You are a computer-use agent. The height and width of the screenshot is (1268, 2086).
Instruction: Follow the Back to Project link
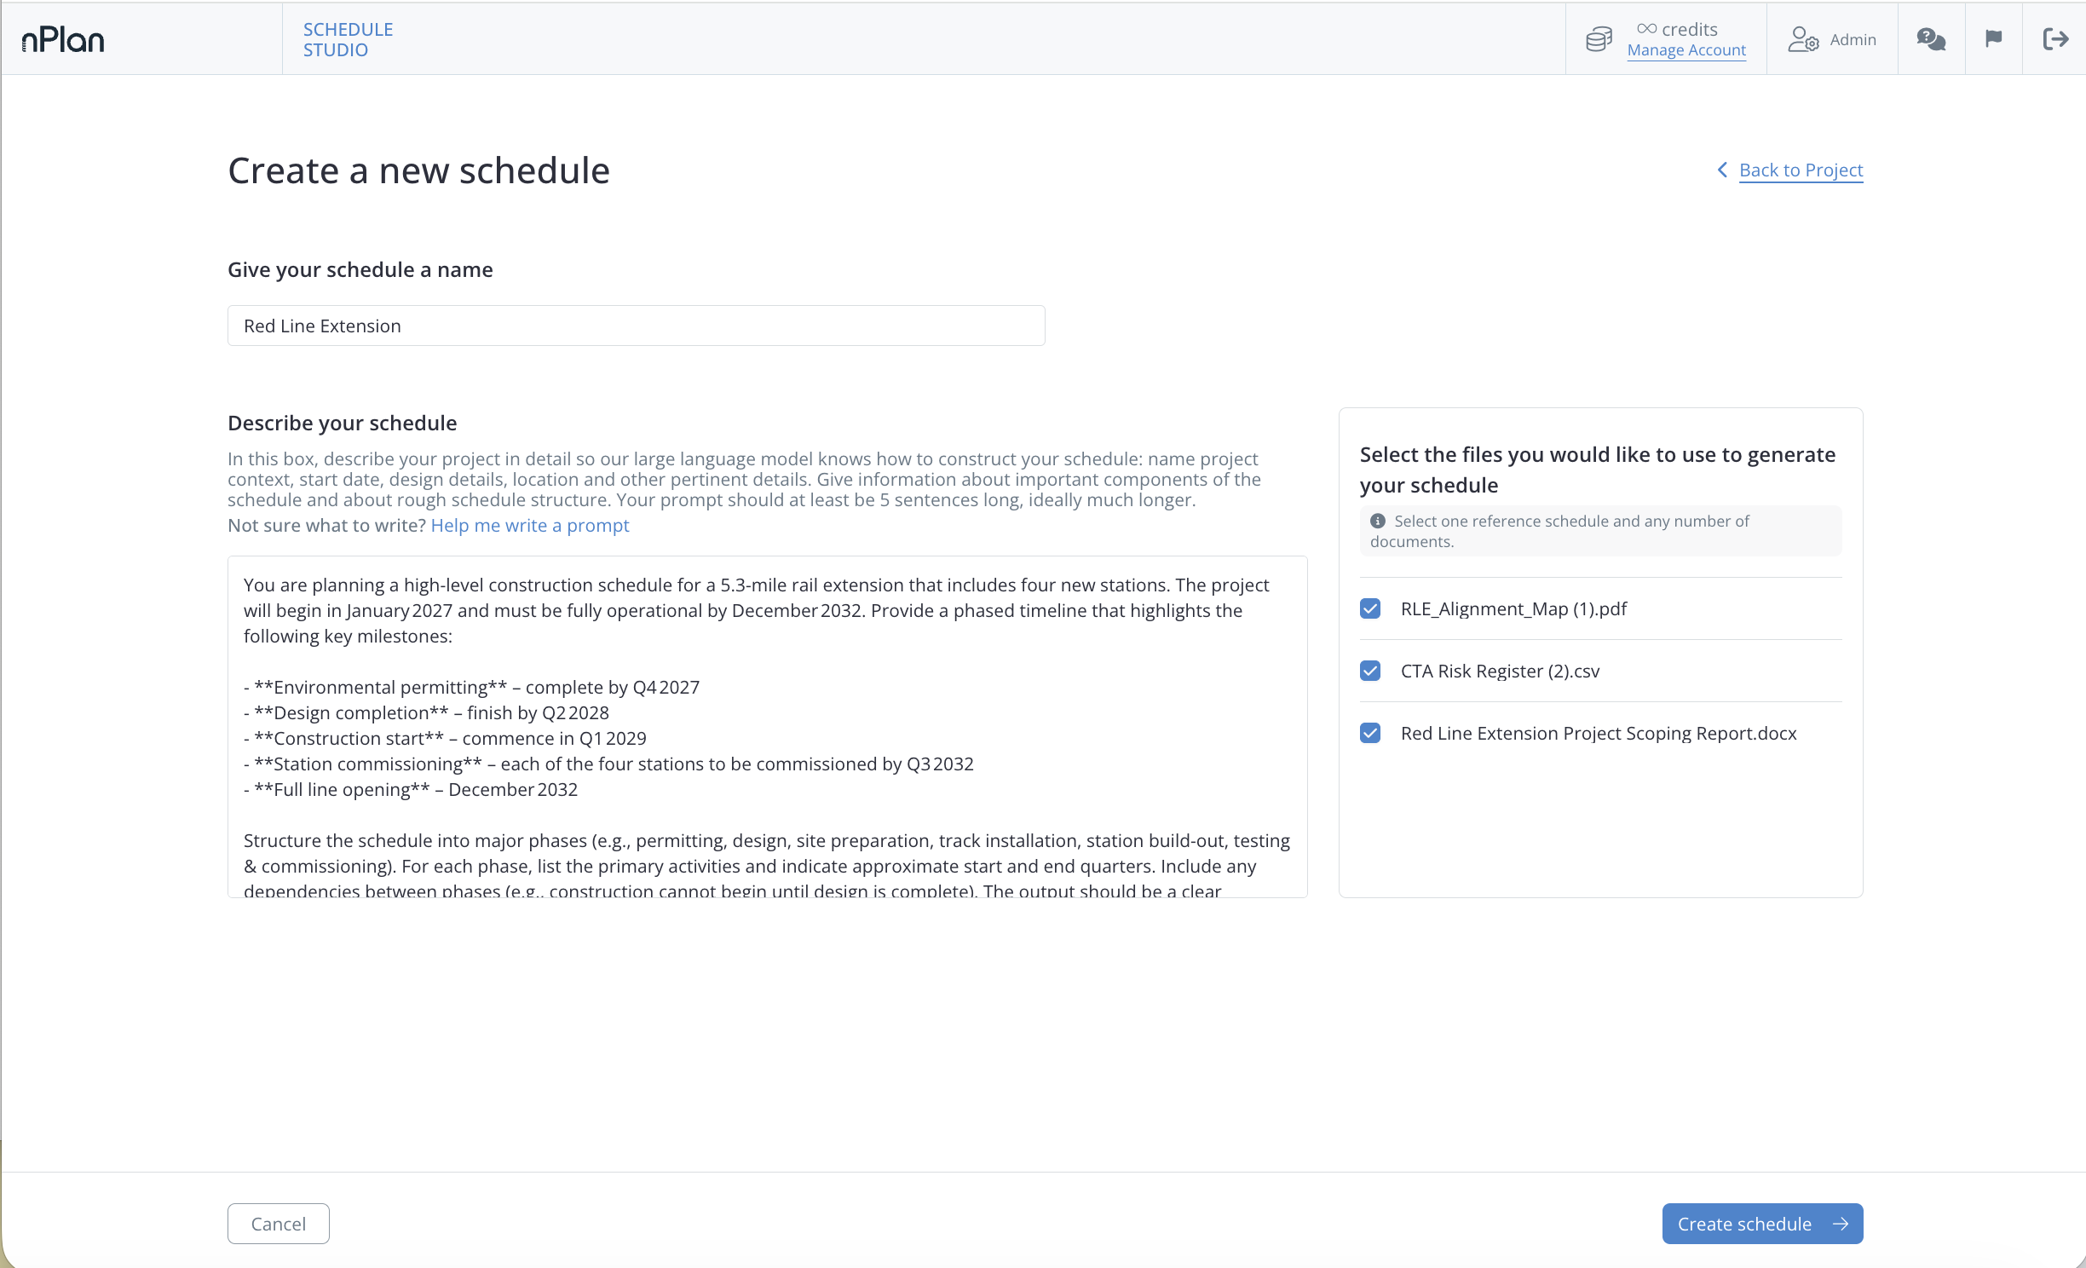(x=1801, y=170)
